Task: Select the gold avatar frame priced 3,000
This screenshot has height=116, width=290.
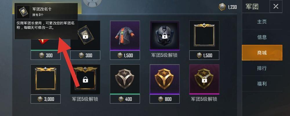Action: tap(46, 79)
